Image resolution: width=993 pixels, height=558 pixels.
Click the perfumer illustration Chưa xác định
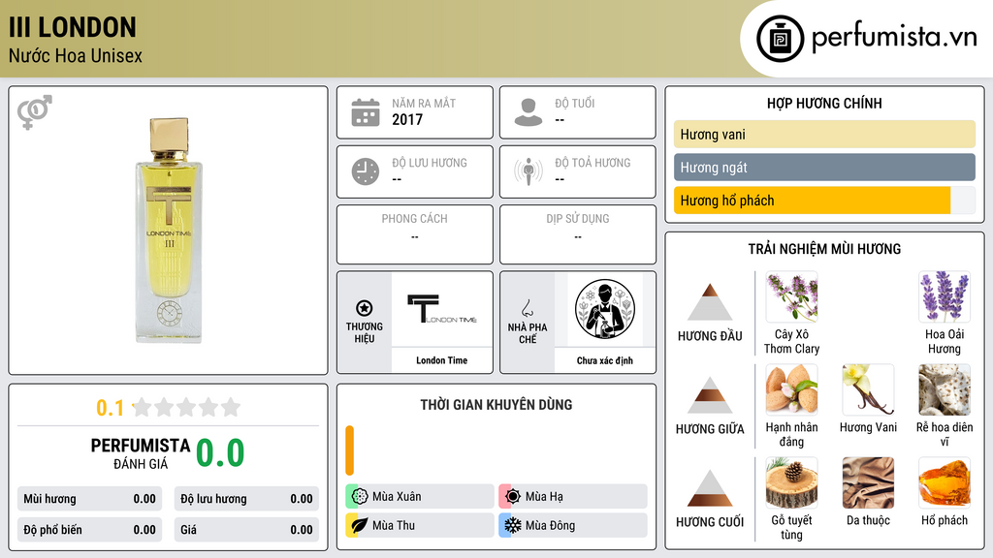pyautogui.click(x=605, y=309)
